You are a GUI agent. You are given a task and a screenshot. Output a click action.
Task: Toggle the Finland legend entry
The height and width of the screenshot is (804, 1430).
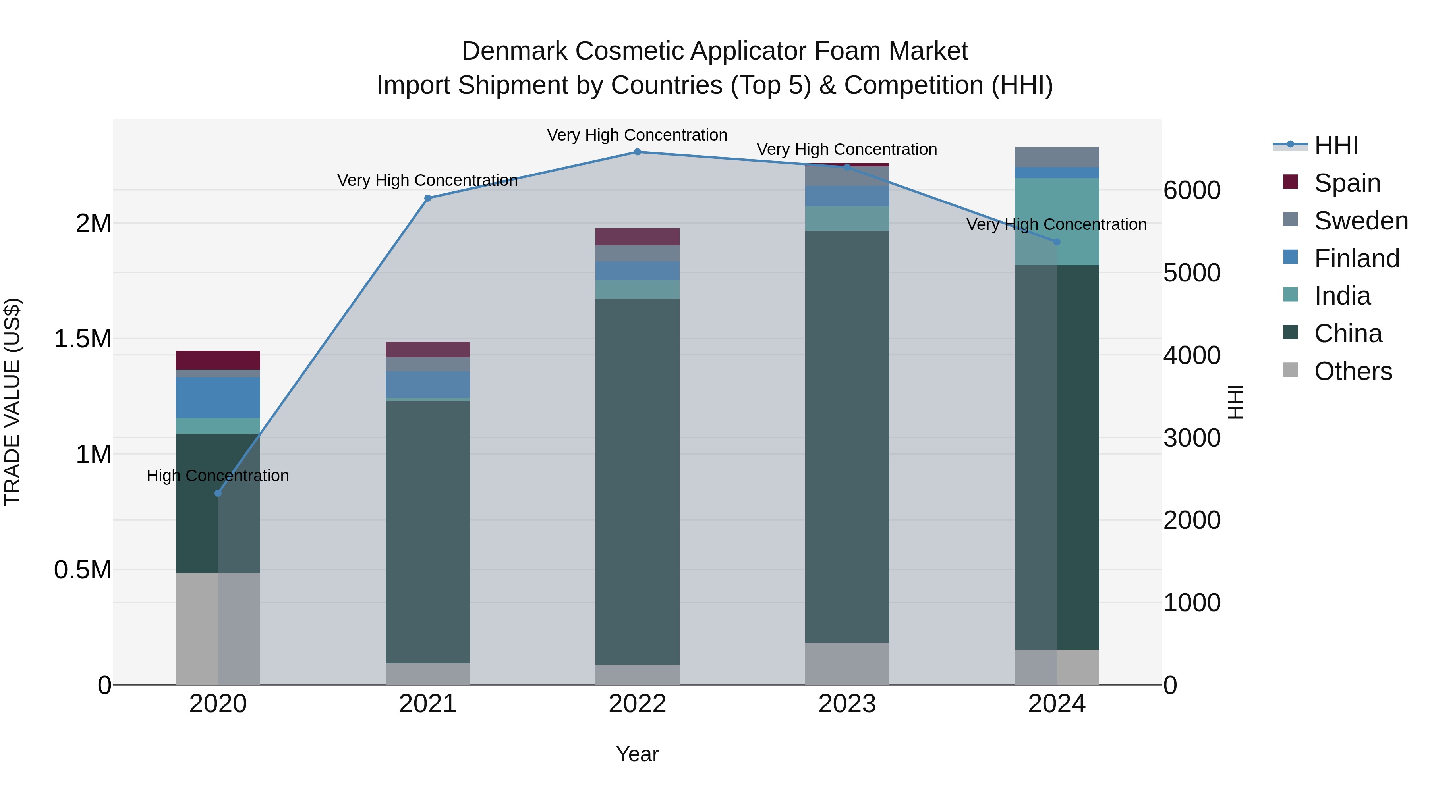(1341, 258)
